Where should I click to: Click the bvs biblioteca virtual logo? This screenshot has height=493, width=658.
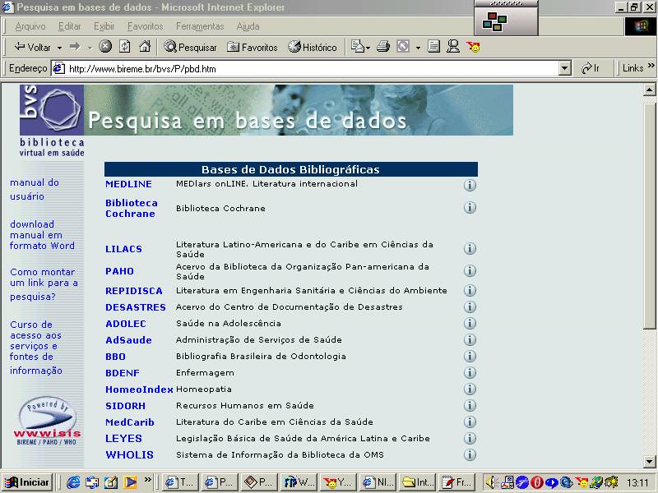point(52,121)
